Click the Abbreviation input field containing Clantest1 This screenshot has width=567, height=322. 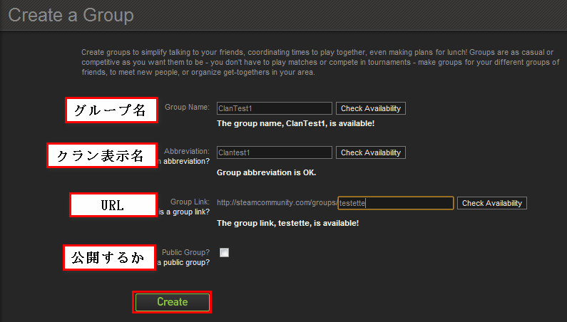tap(274, 152)
